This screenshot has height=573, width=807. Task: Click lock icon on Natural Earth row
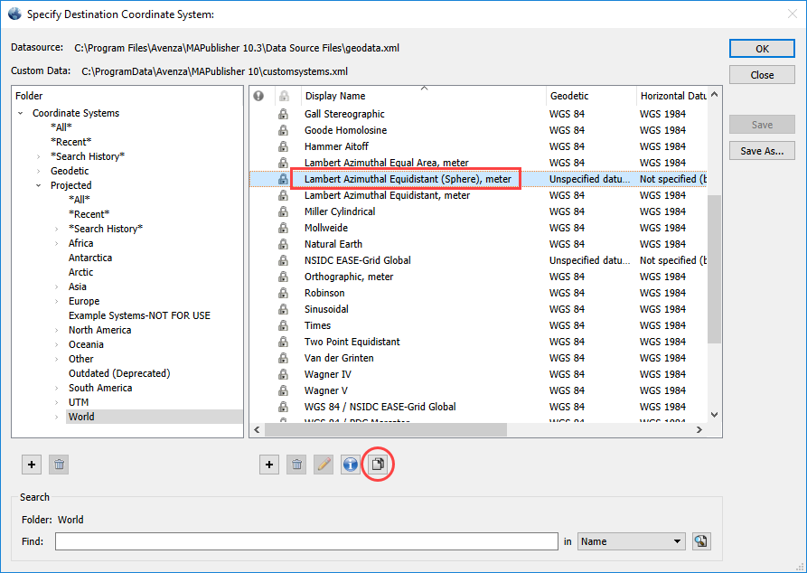click(x=283, y=244)
